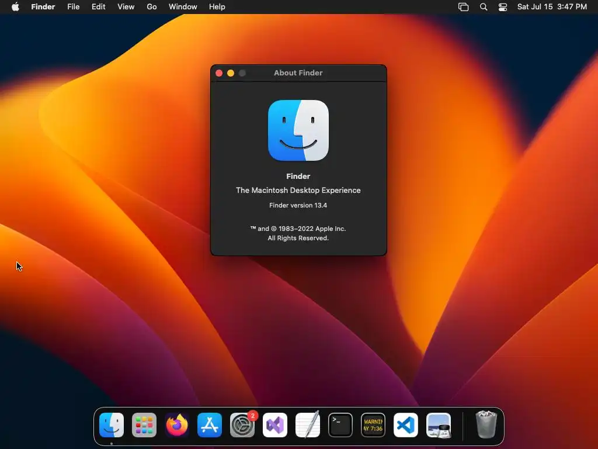This screenshot has height=449, width=598.
Task: Close the About Finder window
Action: pos(219,73)
